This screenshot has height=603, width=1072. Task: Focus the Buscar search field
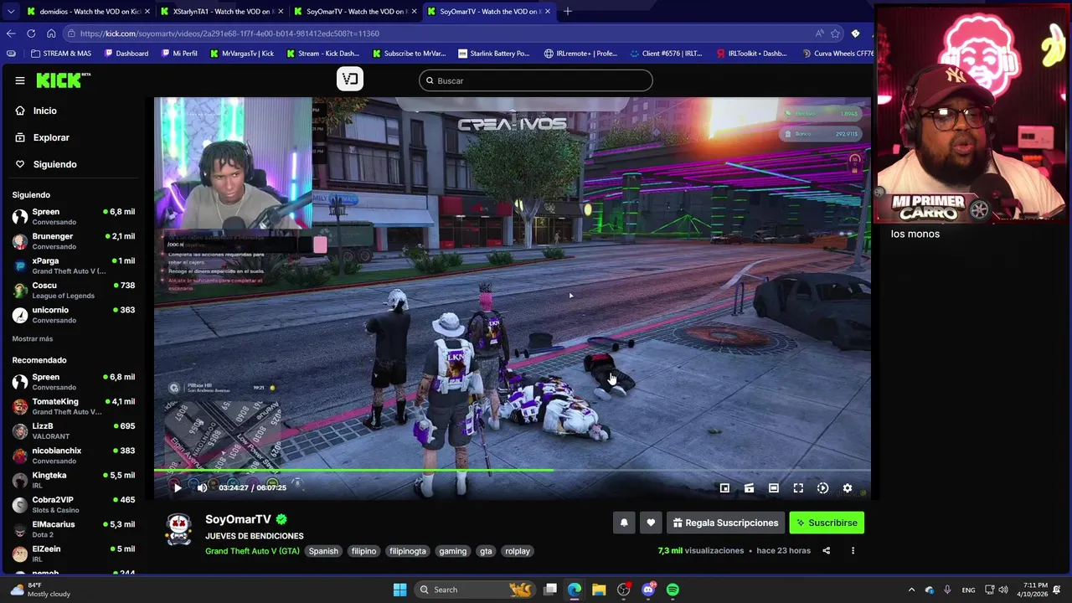click(536, 80)
